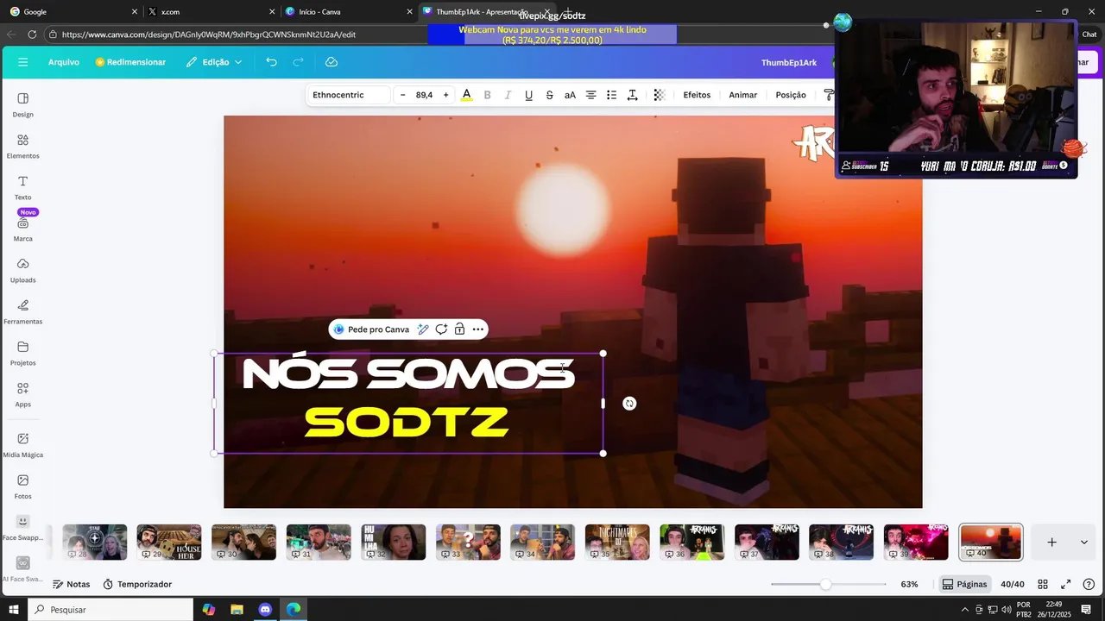Select page 40 sunset thumbnail
1105x621 pixels.
pos(991,543)
